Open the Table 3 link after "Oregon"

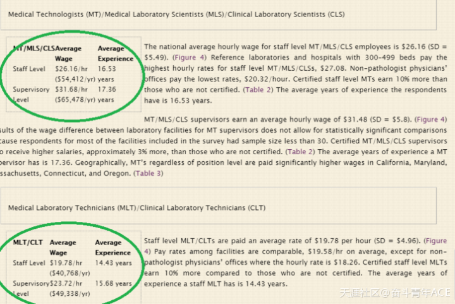(x=148, y=173)
